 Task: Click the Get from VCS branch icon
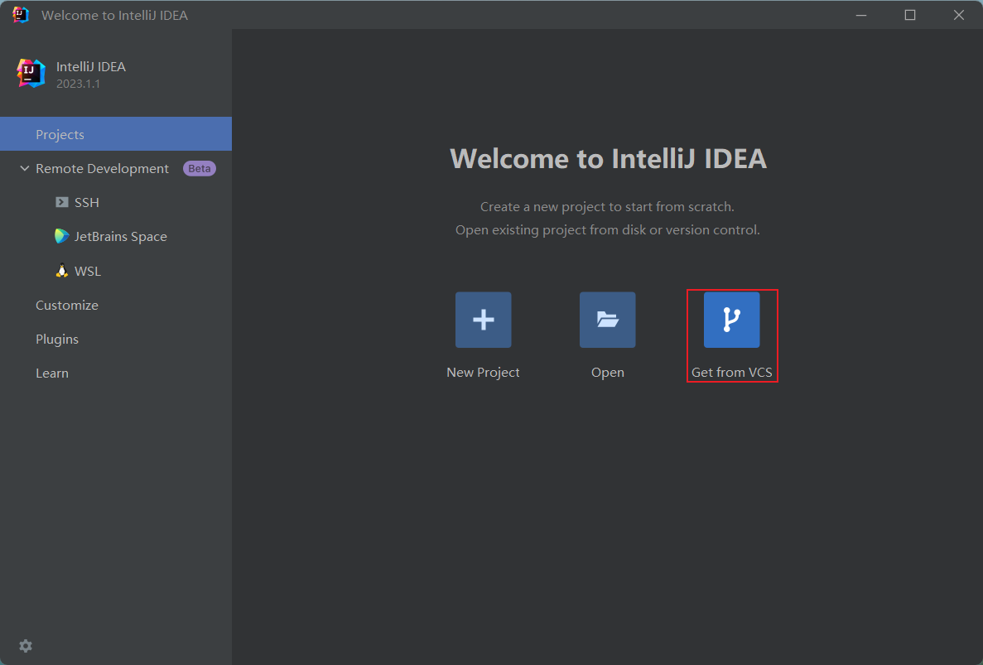[731, 320]
